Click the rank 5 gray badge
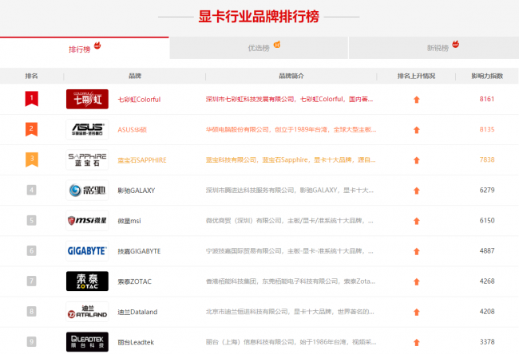This screenshot has width=519, height=354. point(31,221)
